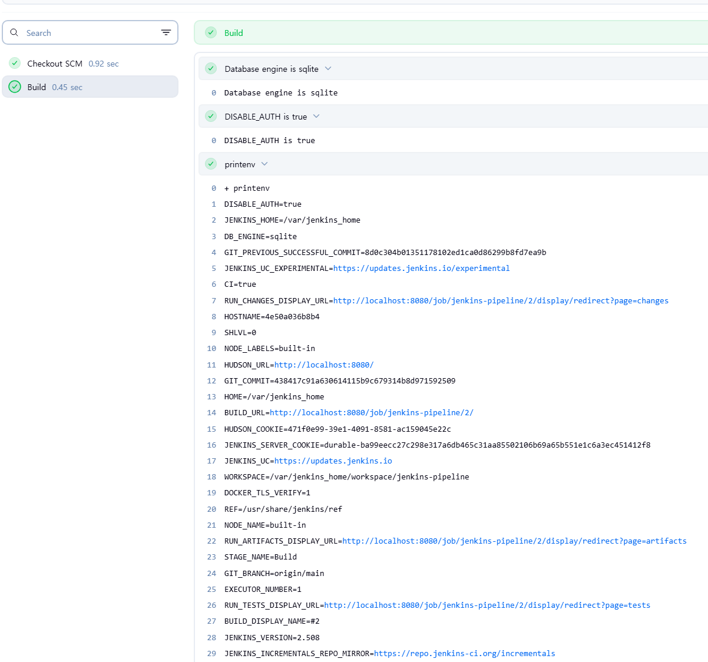The image size is (708, 662).
Task: Focus the stage Search field
Action: coord(90,32)
